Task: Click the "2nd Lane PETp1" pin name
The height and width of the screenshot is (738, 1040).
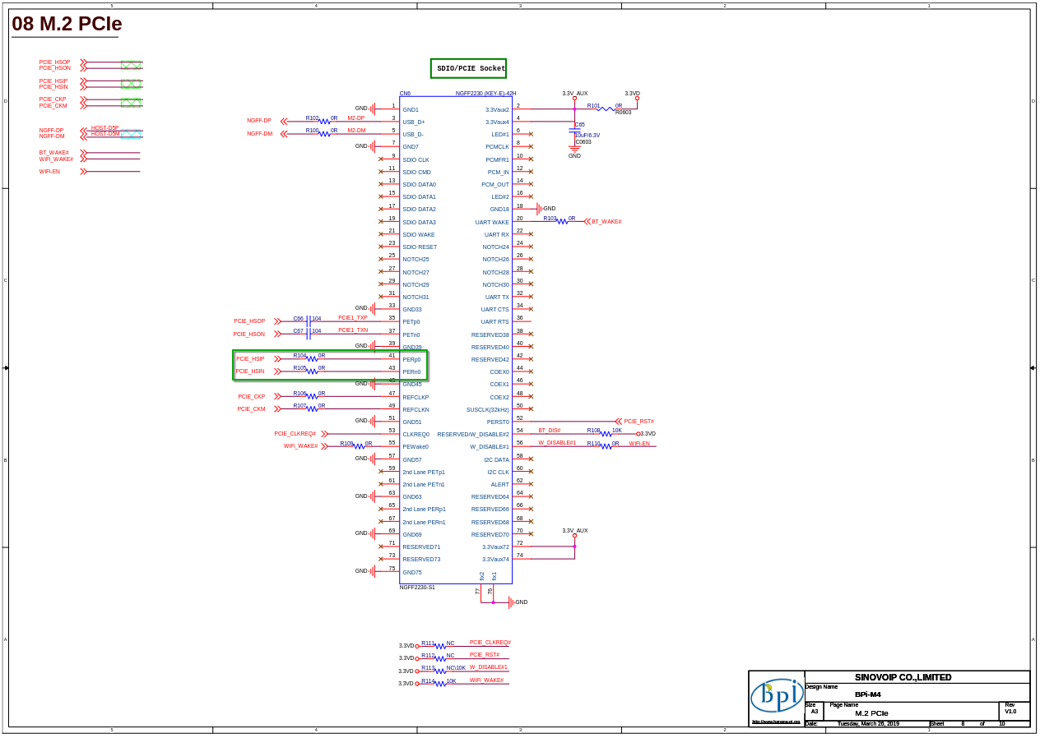Action: pos(424,472)
